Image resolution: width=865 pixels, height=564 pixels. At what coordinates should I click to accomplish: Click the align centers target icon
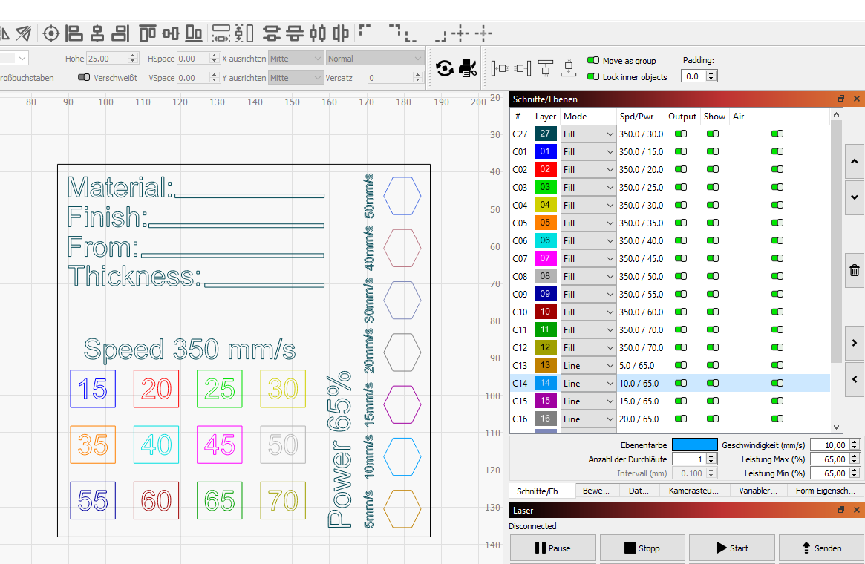tap(50, 33)
